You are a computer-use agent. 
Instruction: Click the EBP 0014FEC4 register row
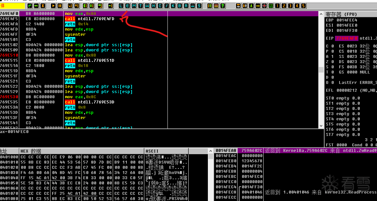tap(342, 20)
